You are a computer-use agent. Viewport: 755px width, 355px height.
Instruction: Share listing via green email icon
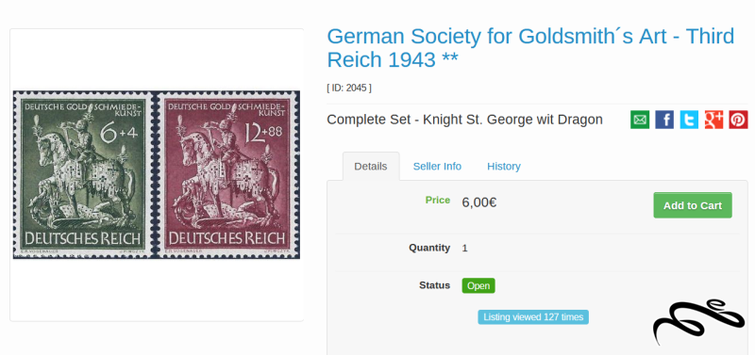click(640, 120)
